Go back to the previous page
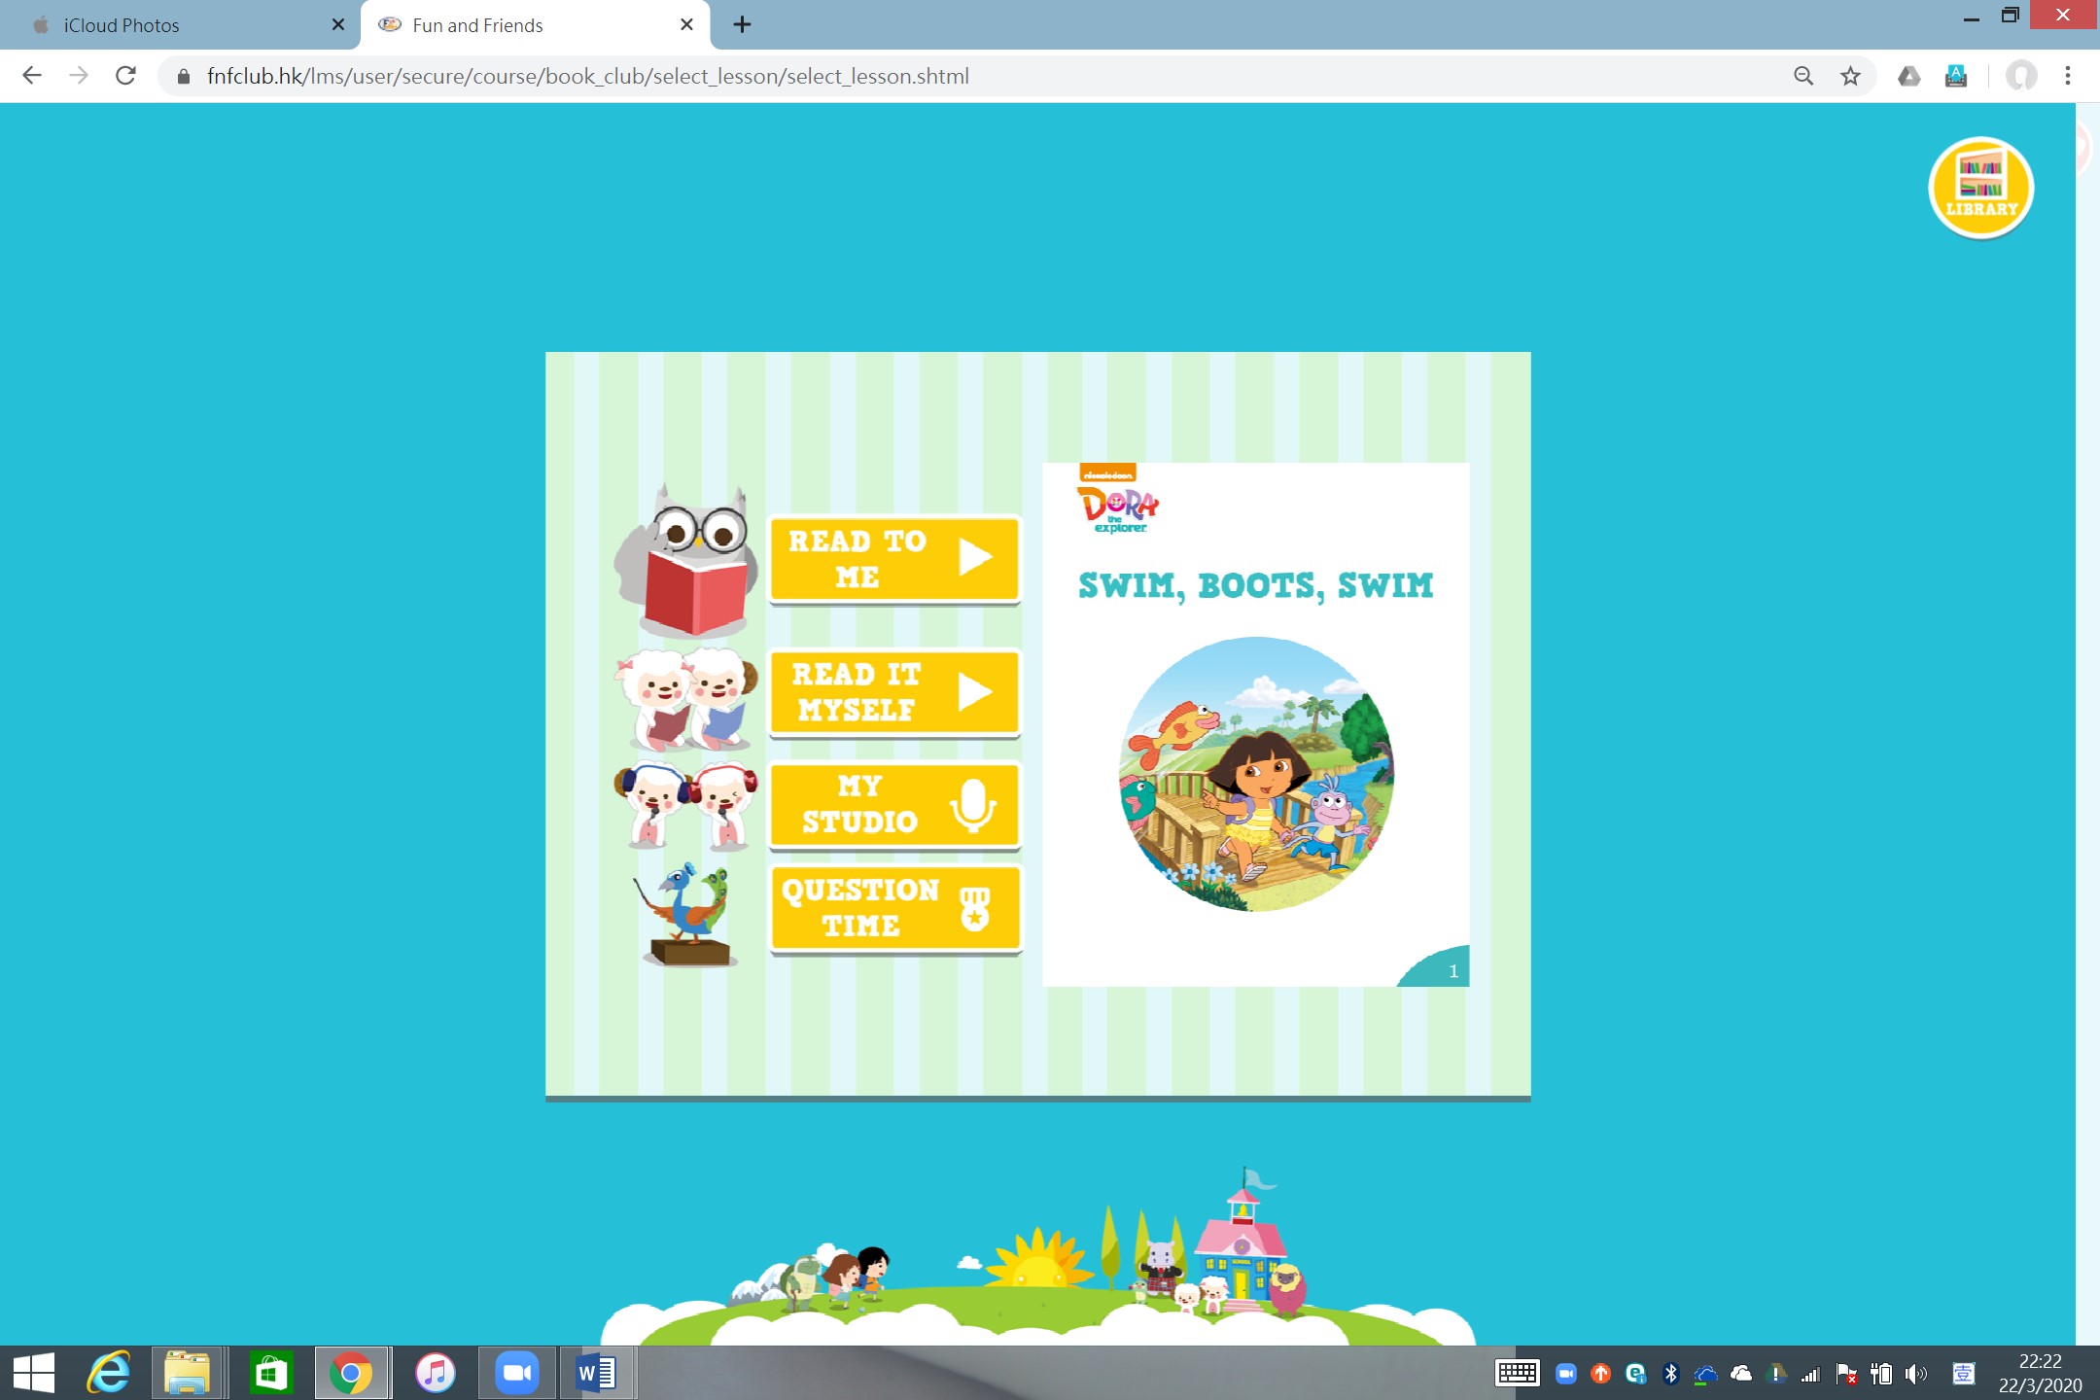Image resolution: width=2100 pixels, height=1400 pixels. 32,76
